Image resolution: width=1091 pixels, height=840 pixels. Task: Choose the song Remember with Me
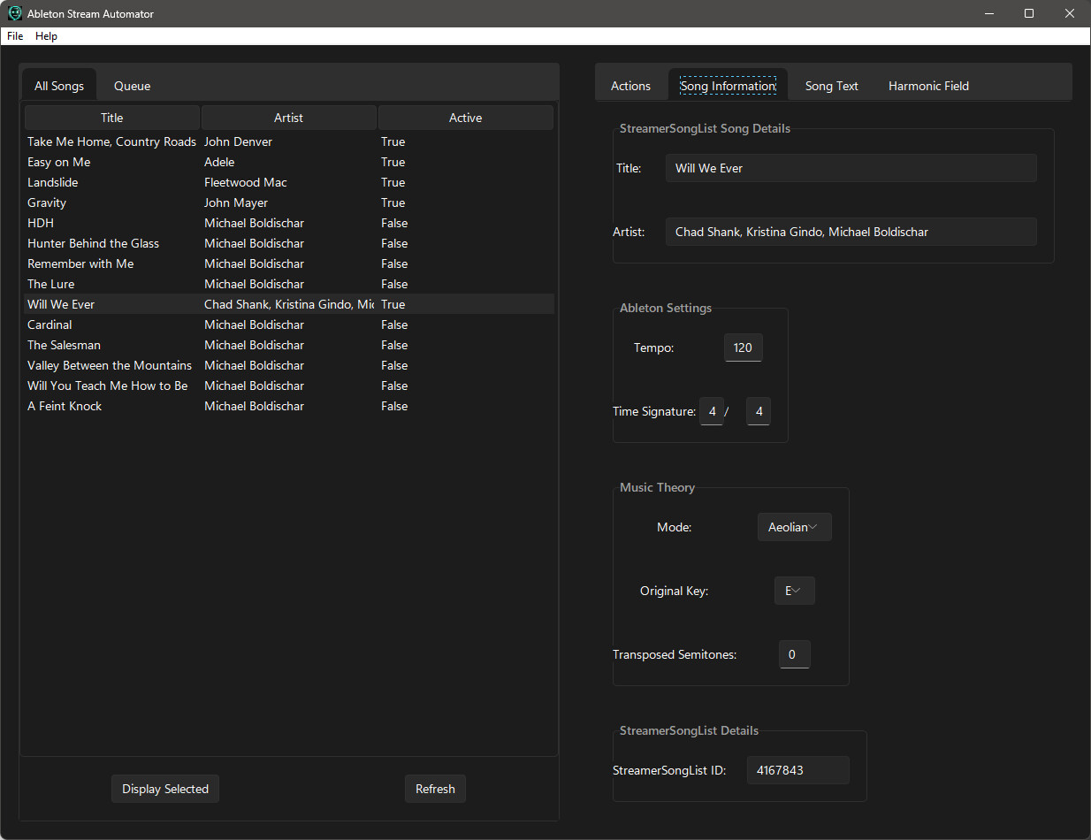80,263
